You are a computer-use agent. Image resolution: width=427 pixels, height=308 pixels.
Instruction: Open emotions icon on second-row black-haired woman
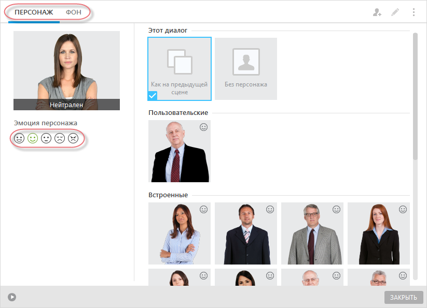coord(270,276)
